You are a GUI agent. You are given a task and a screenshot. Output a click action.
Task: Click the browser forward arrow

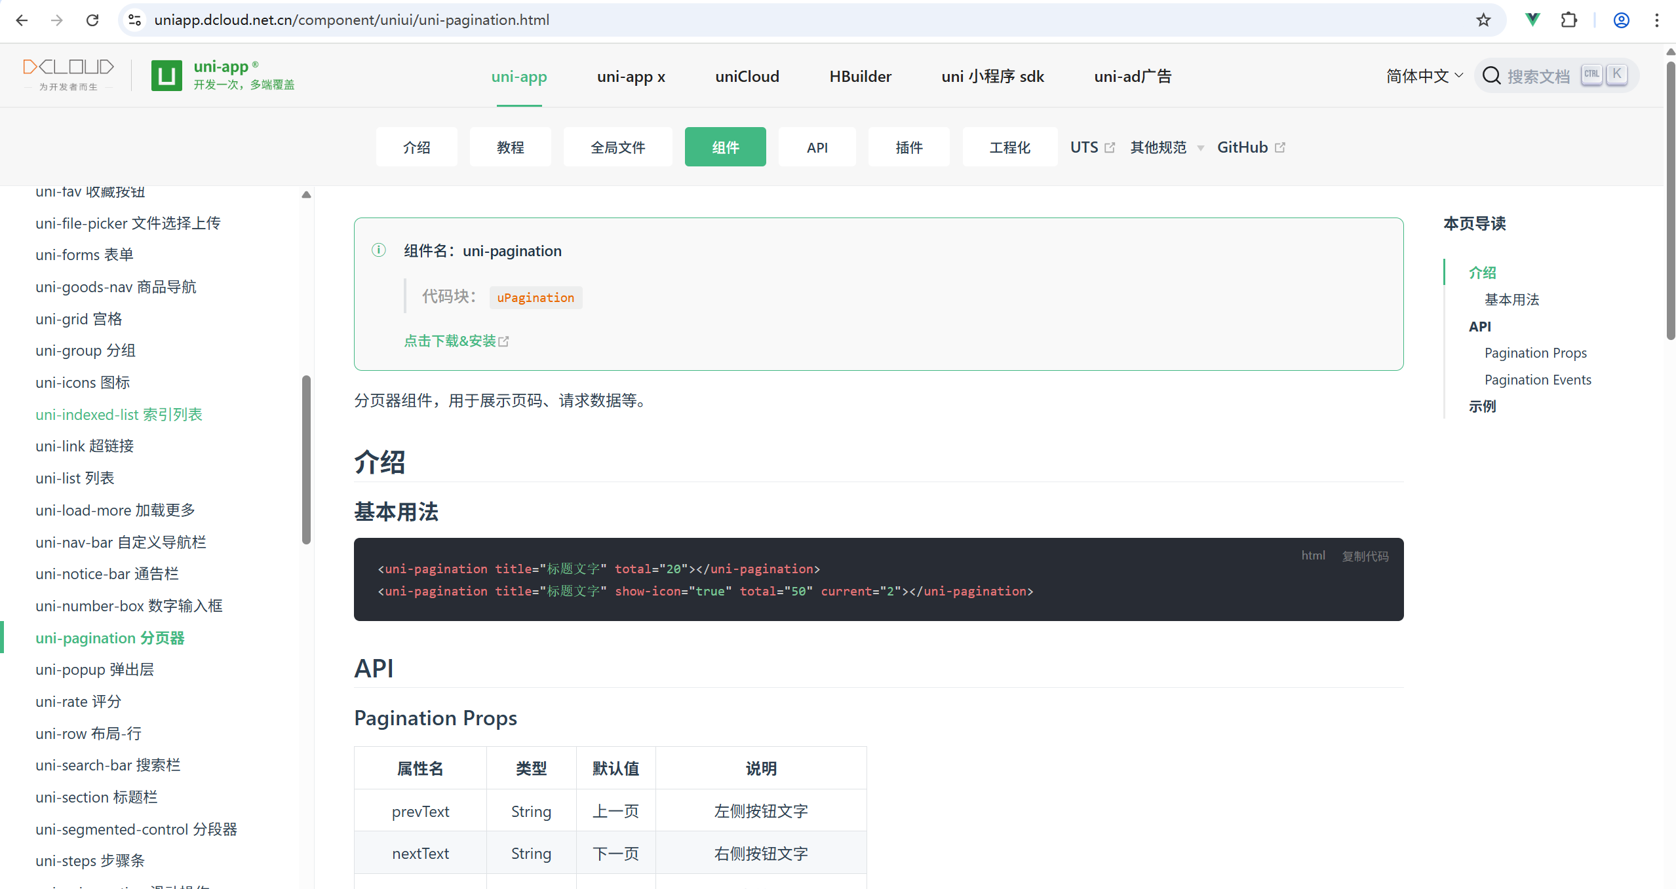57,20
